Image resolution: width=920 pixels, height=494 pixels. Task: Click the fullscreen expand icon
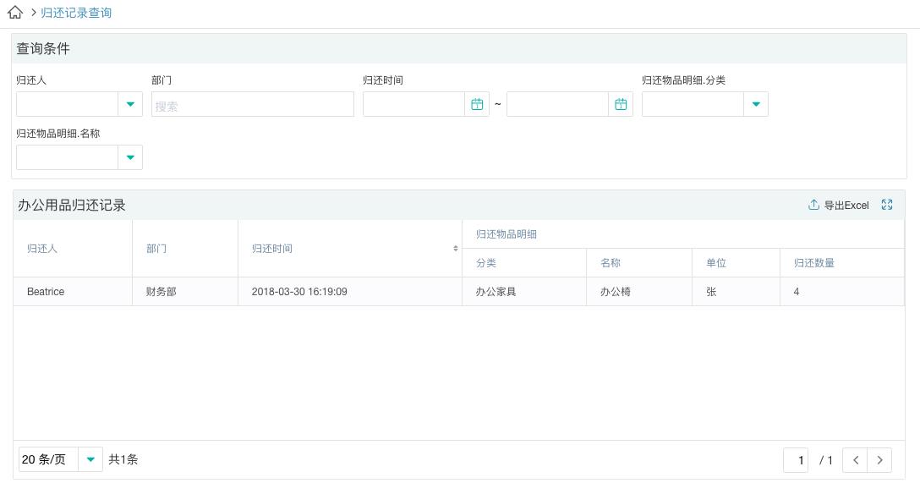coord(887,205)
